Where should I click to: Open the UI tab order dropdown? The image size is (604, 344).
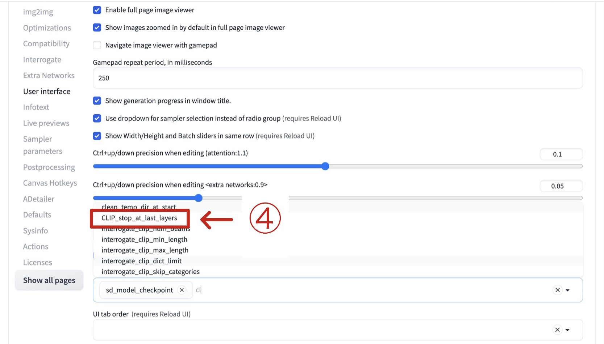pos(568,330)
